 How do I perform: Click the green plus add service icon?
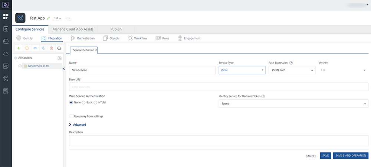click(x=19, y=48)
